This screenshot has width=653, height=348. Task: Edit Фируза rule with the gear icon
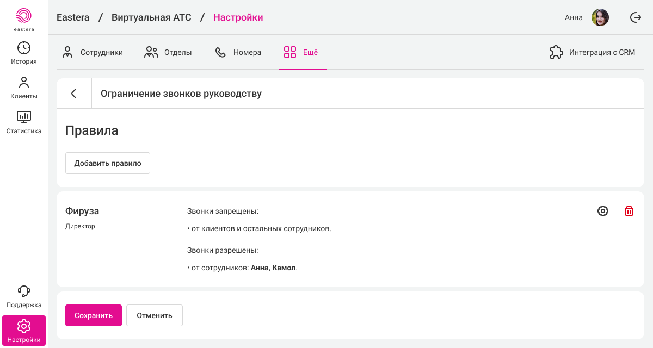pyautogui.click(x=603, y=211)
